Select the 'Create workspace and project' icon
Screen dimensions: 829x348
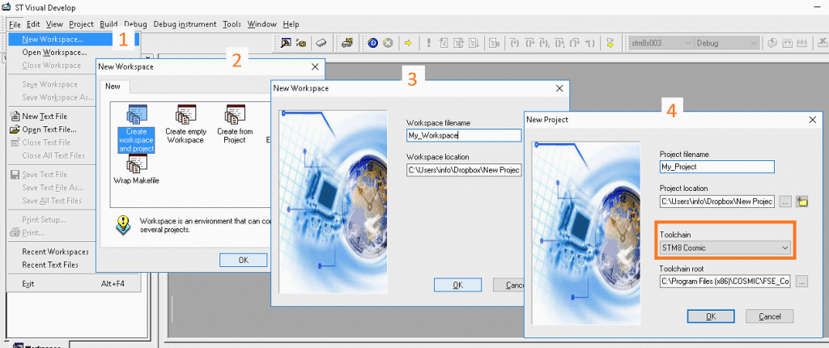(135, 126)
